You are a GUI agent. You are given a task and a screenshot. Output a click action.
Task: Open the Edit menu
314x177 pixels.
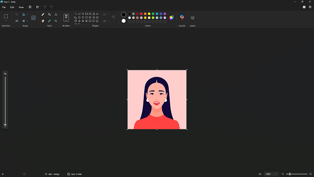pos(12,7)
